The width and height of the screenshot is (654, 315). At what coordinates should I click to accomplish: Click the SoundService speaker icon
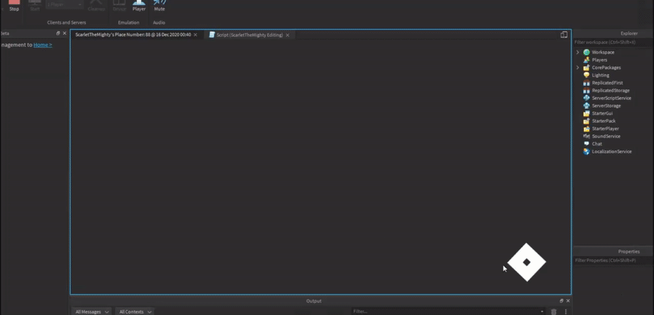click(587, 136)
